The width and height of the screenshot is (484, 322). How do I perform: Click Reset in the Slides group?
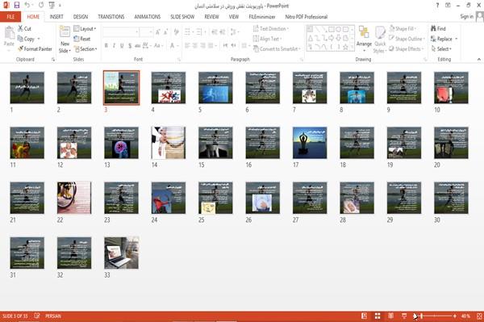coord(82,39)
